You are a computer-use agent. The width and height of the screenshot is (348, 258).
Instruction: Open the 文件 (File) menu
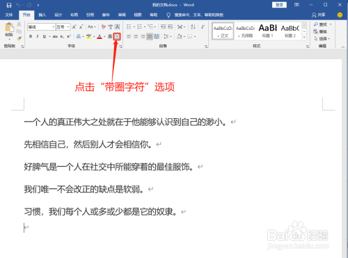point(9,15)
